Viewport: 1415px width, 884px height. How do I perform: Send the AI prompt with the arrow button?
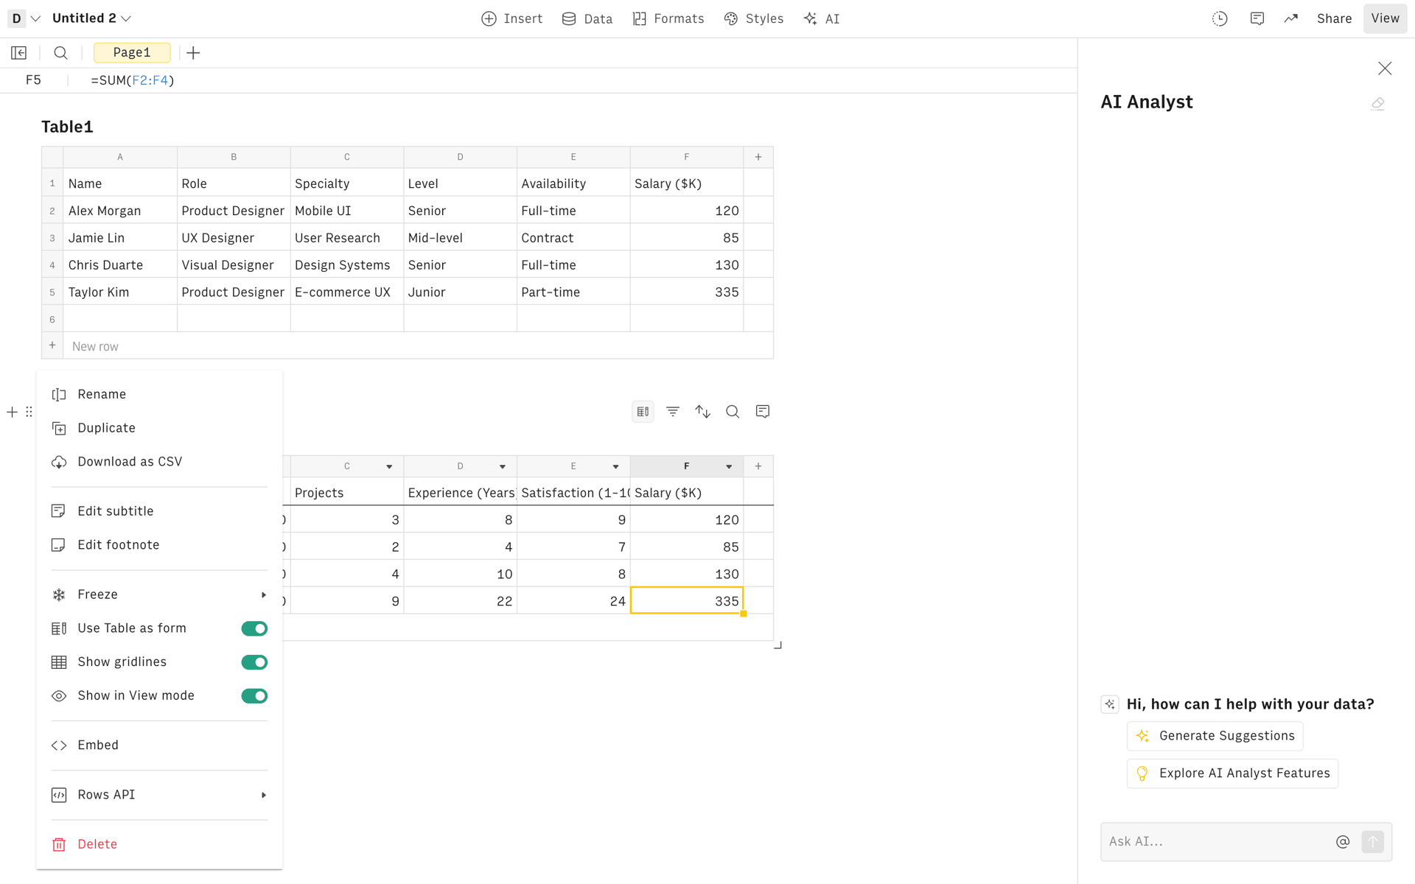(x=1372, y=841)
